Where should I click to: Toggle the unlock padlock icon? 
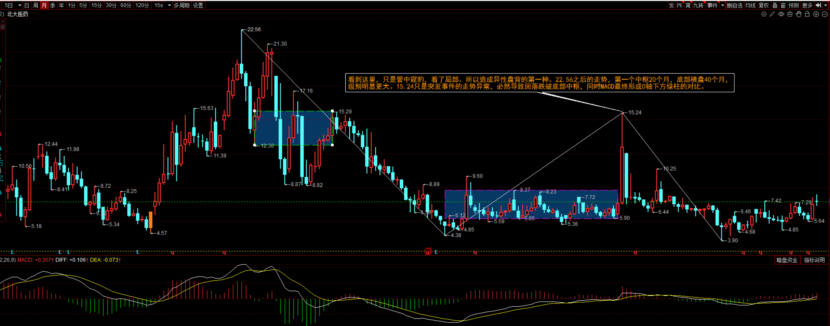pyautogui.click(x=807, y=14)
